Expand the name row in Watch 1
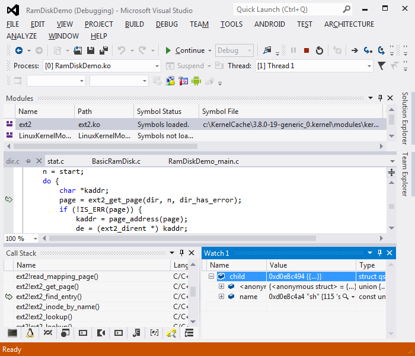This screenshot has width=415, height=356. tap(221, 297)
